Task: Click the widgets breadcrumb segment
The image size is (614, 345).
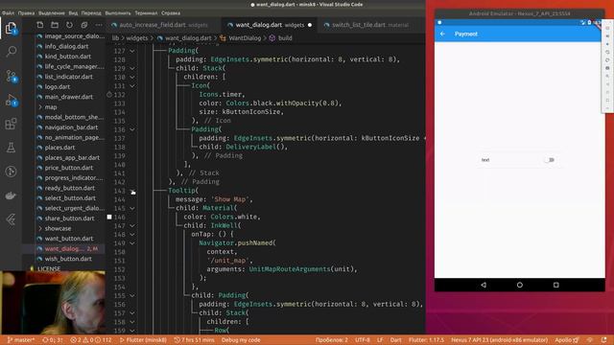Action: [x=136, y=38]
